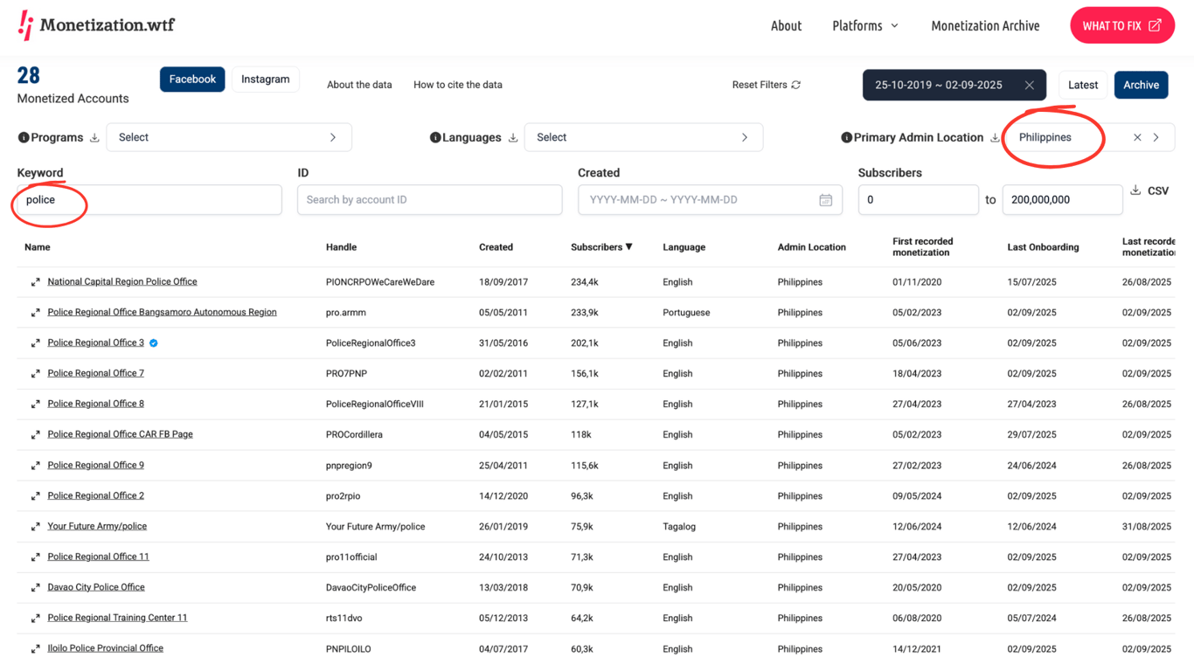Image resolution: width=1194 pixels, height=671 pixels.
Task: Click the Name column header
Action: pos(37,247)
